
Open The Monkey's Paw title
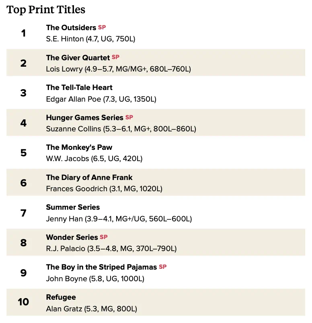click(x=79, y=147)
